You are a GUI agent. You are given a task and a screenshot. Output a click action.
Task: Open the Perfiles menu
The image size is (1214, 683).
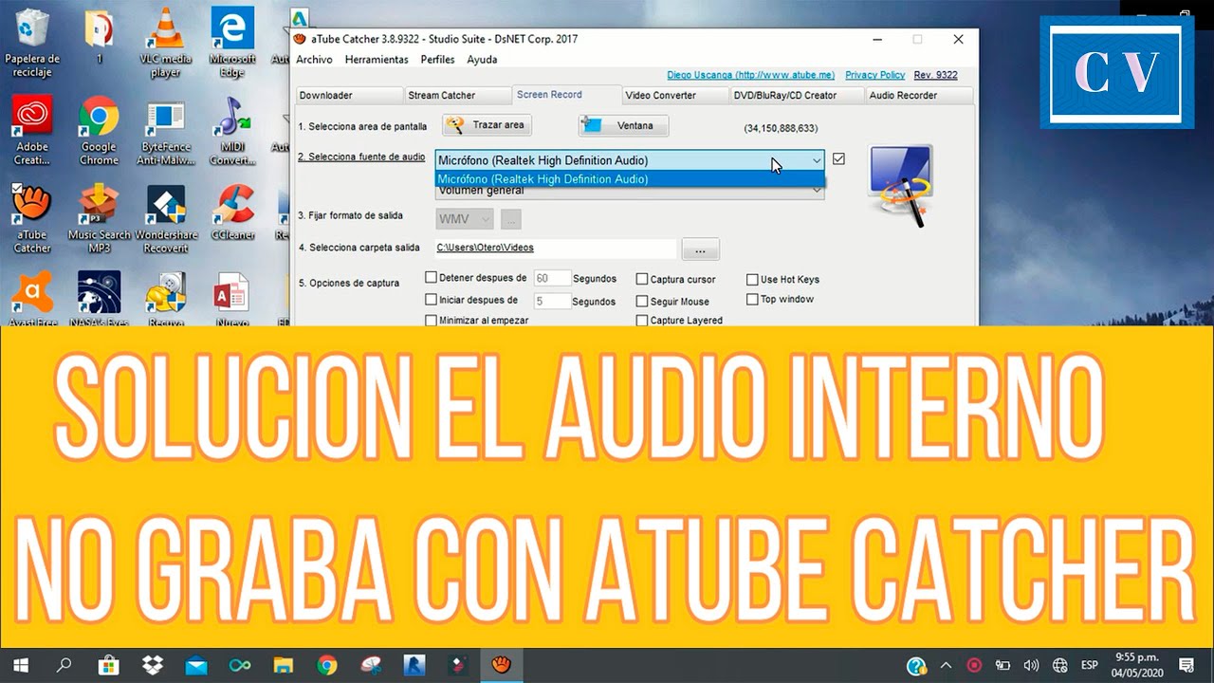[437, 59]
